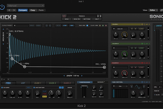Select next sub waveform

click(x=144, y=87)
